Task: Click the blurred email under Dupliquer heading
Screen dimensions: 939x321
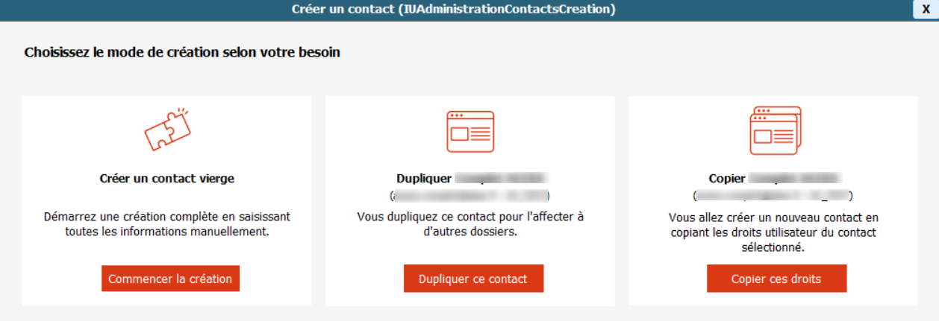Action: pyautogui.click(x=470, y=197)
